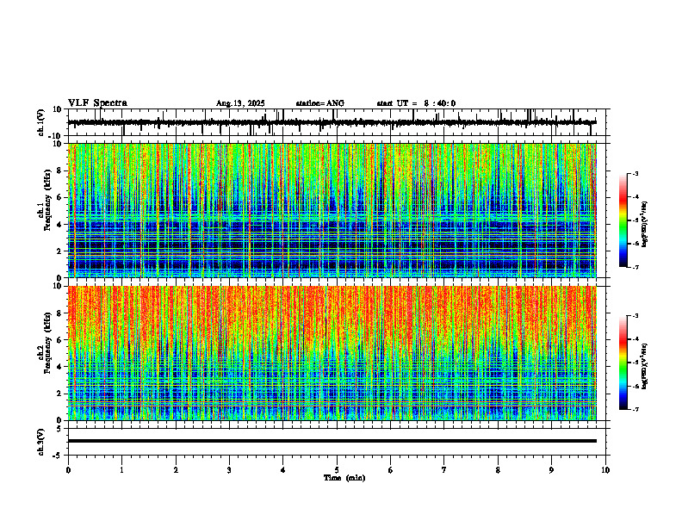The width and height of the screenshot is (682, 527).
Task: Click the ch.1 spectrogram color scale bar
Action: click(623, 220)
